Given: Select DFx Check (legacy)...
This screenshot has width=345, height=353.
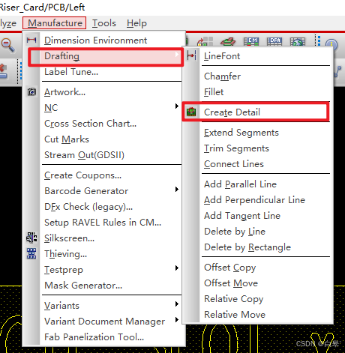Looking at the screenshot, I should (88, 207).
